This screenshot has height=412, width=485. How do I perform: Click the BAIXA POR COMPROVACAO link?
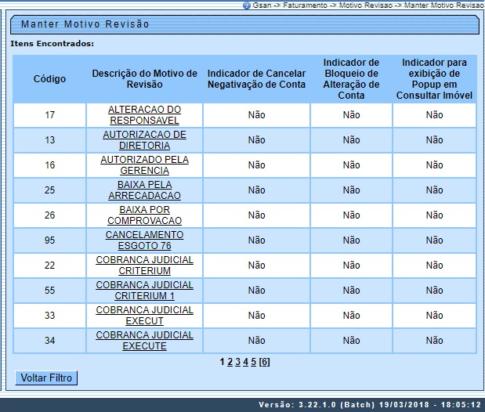point(144,215)
